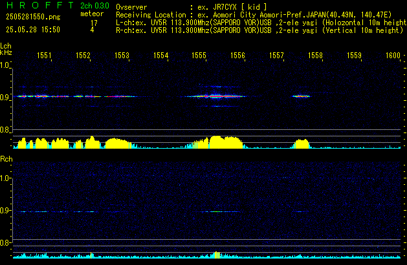Image resolution: width=407 pixels, height=265 pixels.
Task: Click the 'meteor' label
Action: [92, 14]
